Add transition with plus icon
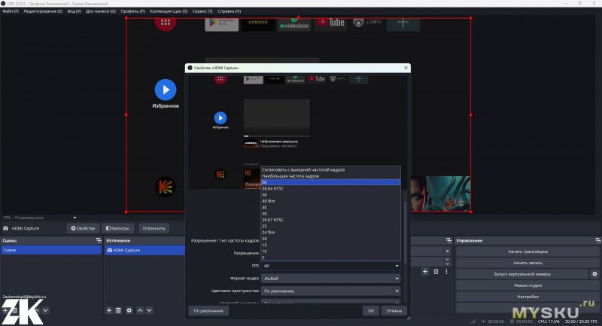This screenshot has height=326, width=602. pyautogui.click(x=425, y=272)
